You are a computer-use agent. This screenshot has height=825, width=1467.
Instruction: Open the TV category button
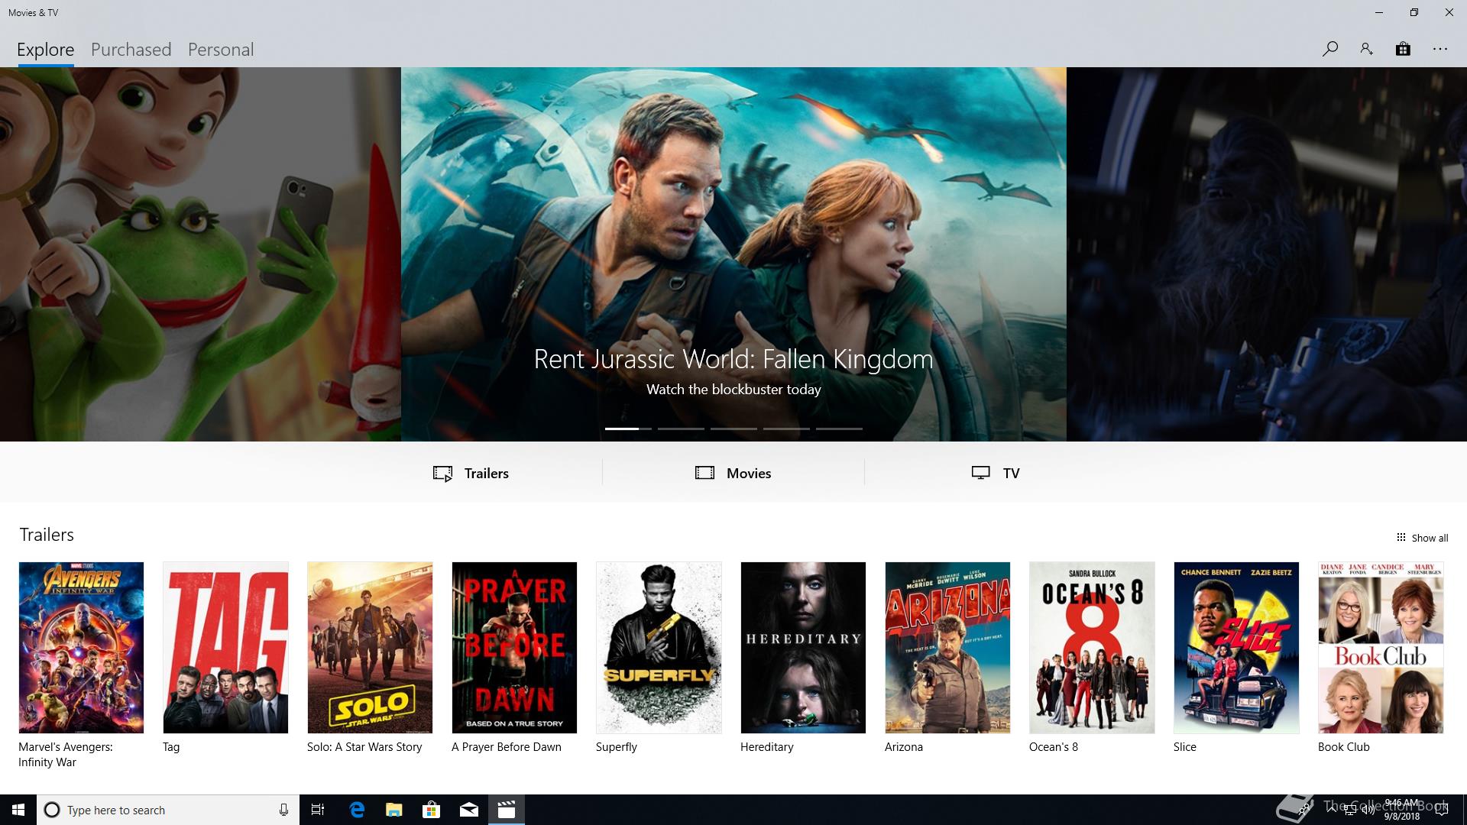pyautogui.click(x=996, y=473)
